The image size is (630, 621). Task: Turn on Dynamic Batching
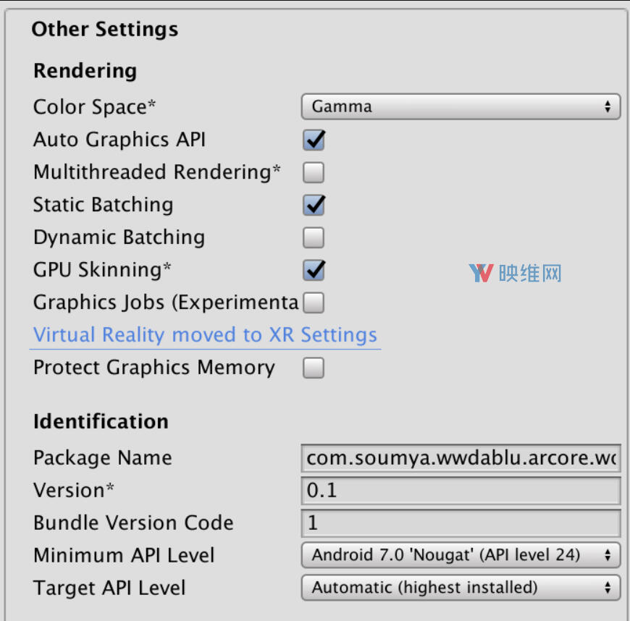(314, 237)
